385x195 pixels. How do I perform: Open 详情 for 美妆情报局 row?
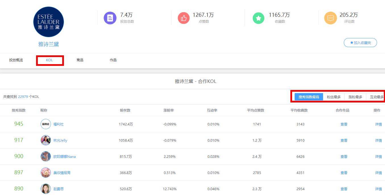[x=378, y=173]
